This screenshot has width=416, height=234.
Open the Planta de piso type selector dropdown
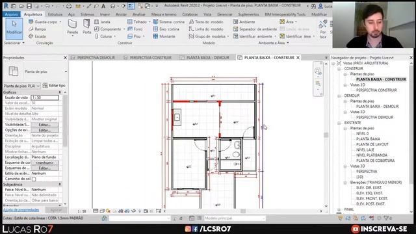pyautogui.click(x=66, y=71)
